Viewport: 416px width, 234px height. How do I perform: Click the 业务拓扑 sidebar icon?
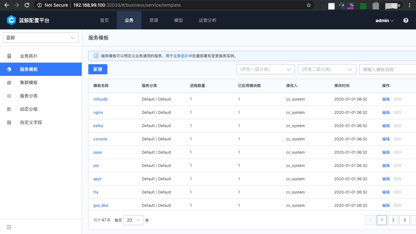pos(9,56)
